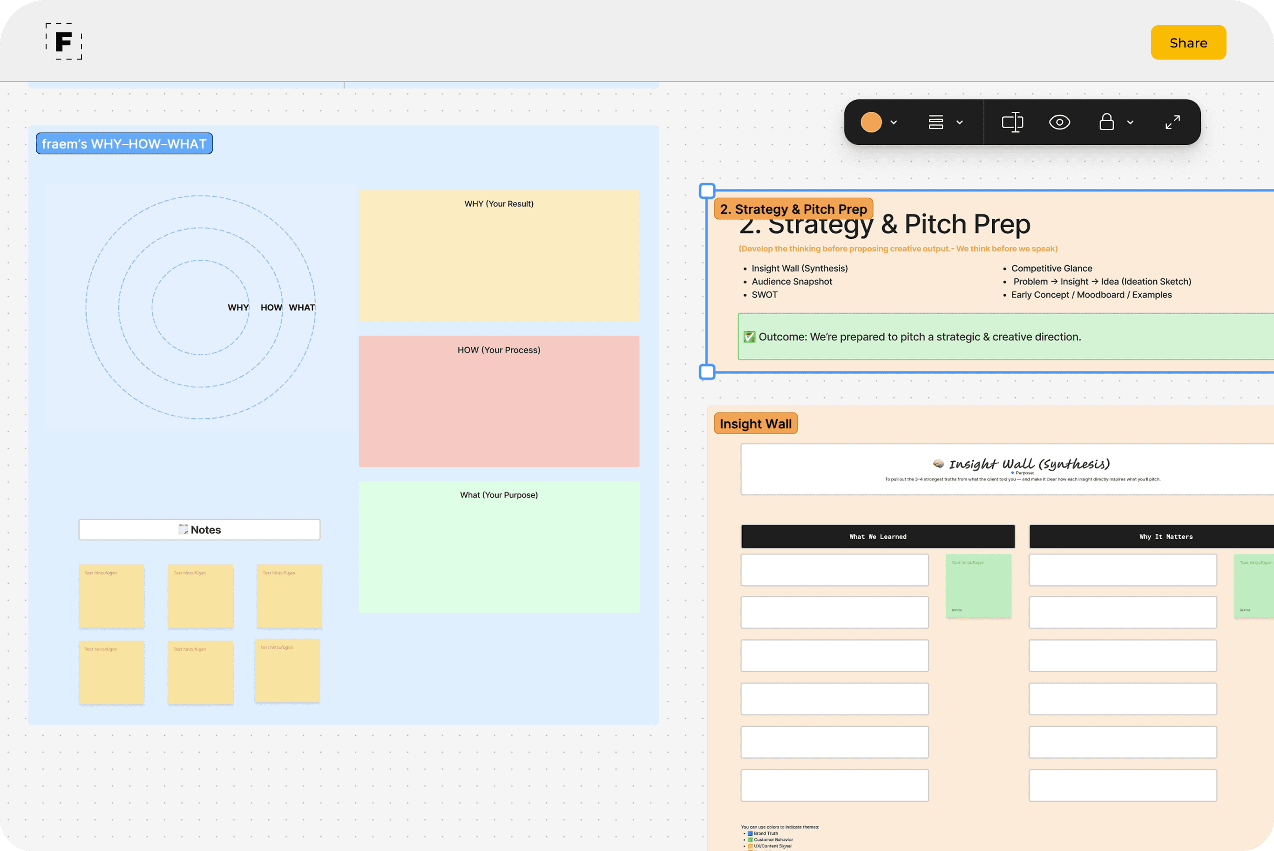Click the green Outcome checkmark box

coord(750,337)
